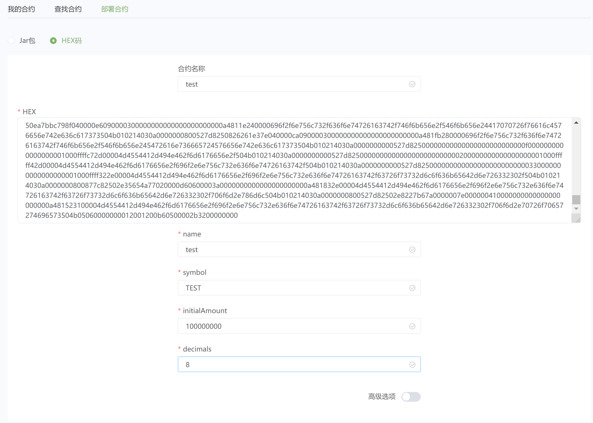Viewport: 593px width, 423px height.
Task: Click HEX textarea scroll down arrow
Action: [576, 209]
